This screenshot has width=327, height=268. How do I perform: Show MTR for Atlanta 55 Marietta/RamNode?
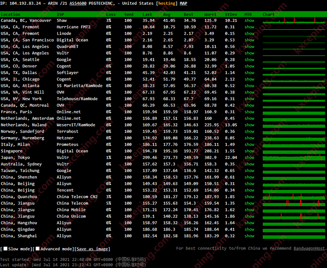point(249,86)
